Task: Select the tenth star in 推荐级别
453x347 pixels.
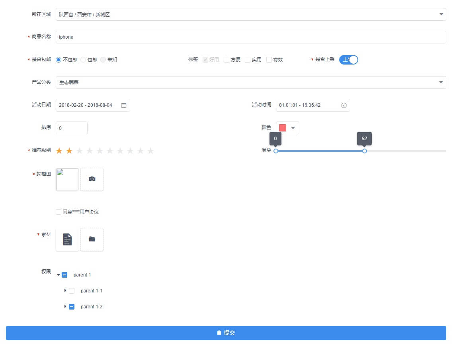Action: pyautogui.click(x=150, y=151)
